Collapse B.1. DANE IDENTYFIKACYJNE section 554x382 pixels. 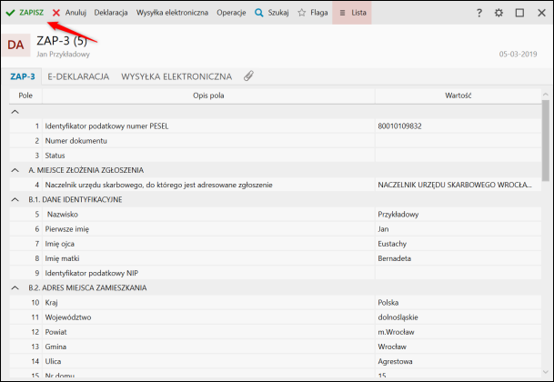[15, 200]
